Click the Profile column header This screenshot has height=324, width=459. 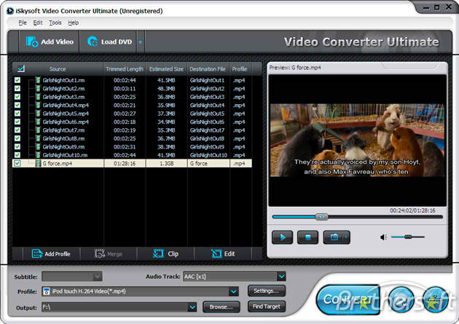(240, 69)
